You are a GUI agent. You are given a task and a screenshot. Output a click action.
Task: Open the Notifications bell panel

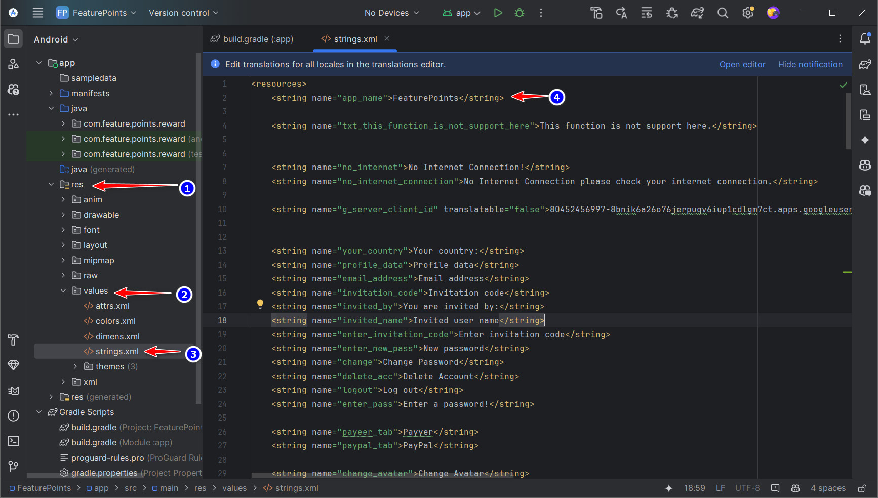pyautogui.click(x=865, y=39)
